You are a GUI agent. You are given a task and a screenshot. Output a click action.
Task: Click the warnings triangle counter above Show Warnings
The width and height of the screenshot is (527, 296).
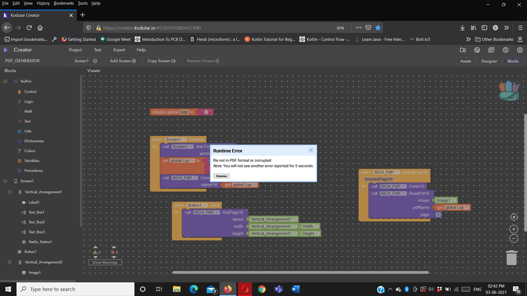click(95, 252)
